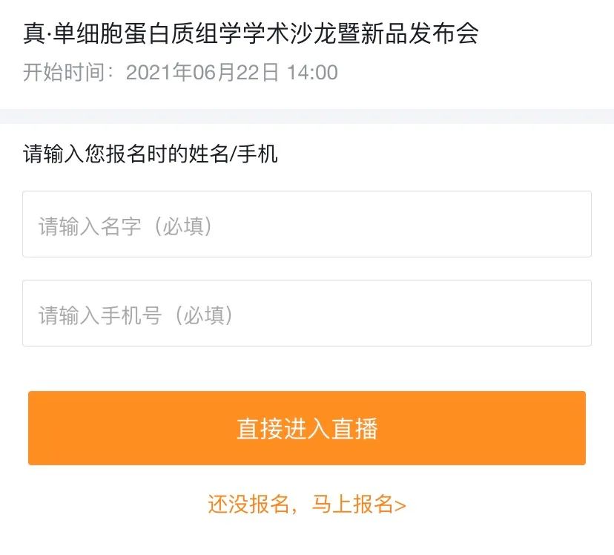The image size is (614, 555).
Task: Enter the live broadcast directly
Action: pyautogui.click(x=307, y=428)
